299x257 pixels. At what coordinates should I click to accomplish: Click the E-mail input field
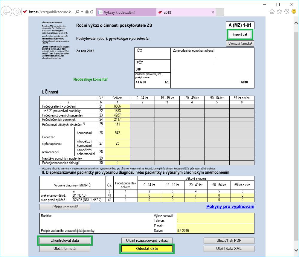(215, 226)
